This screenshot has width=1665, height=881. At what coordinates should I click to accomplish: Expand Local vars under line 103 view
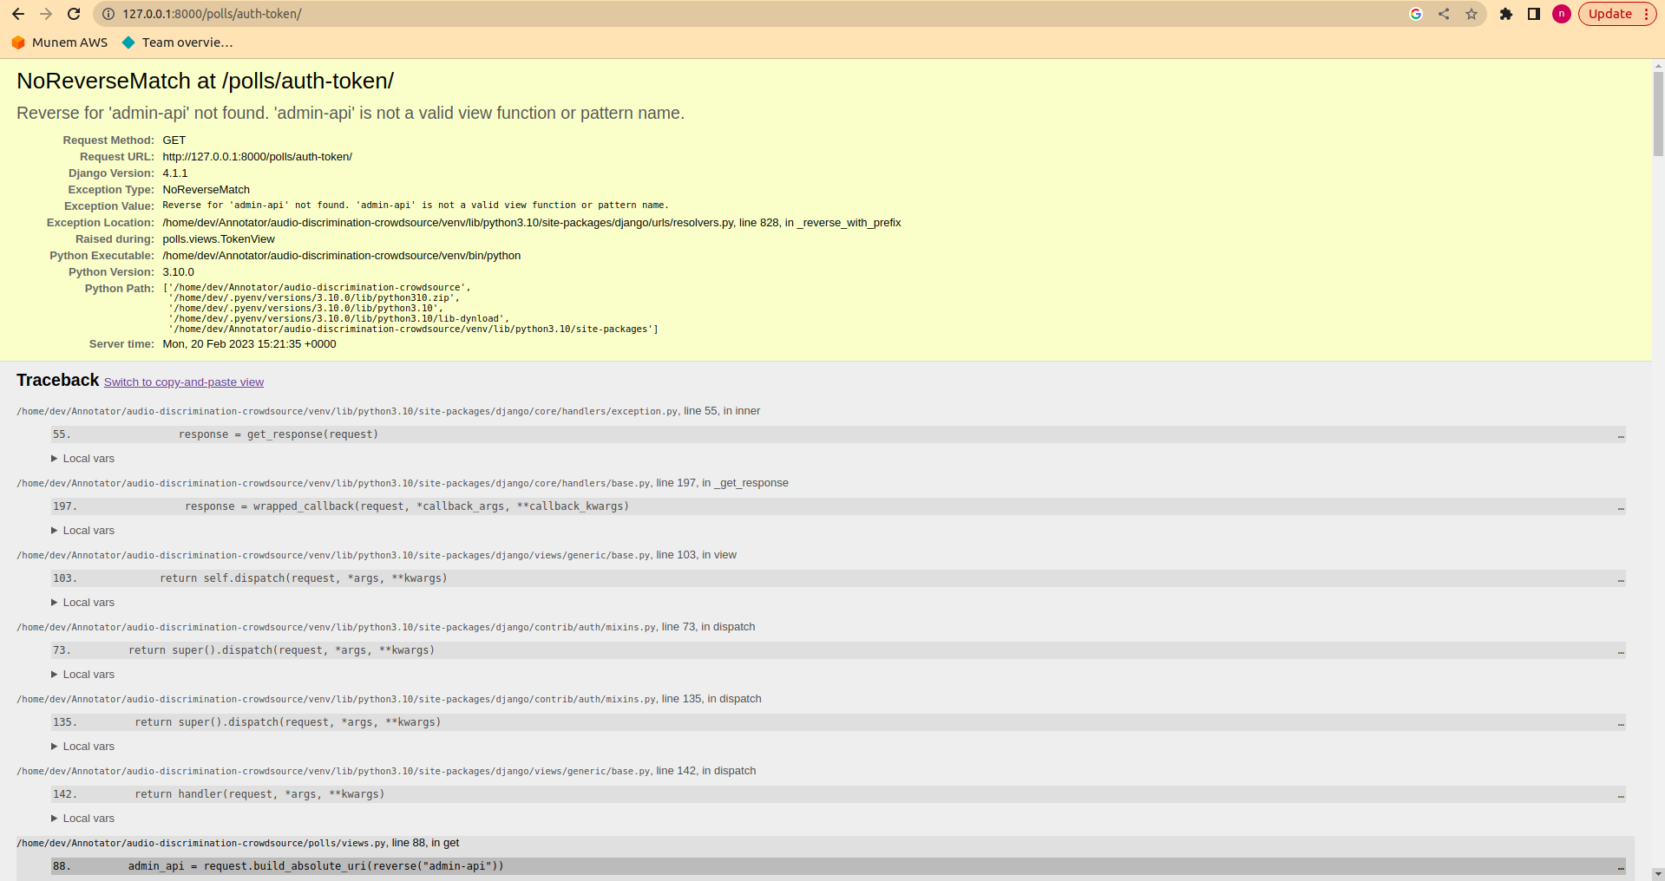point(82,603)
